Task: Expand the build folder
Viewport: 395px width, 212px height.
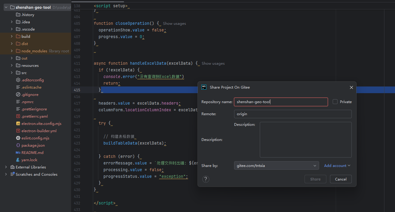Action: pyautogui.click(x=12, y=37)
